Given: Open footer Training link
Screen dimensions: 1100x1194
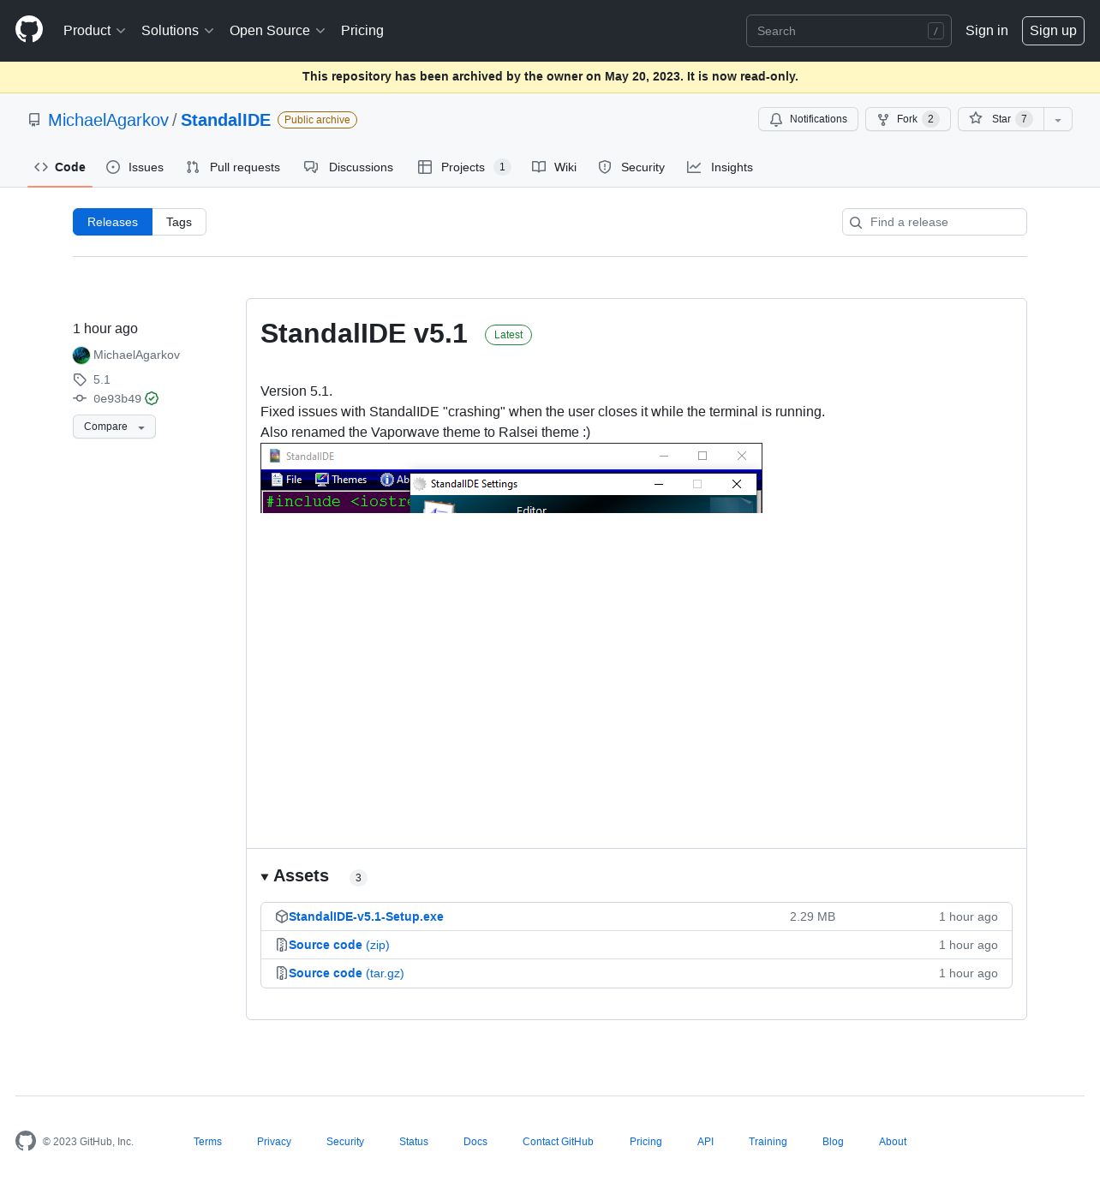Looking at the screenshot, I should 768,1142.
